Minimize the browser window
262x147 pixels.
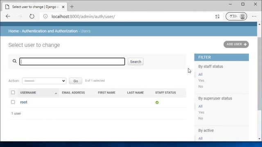pos(230,4)
